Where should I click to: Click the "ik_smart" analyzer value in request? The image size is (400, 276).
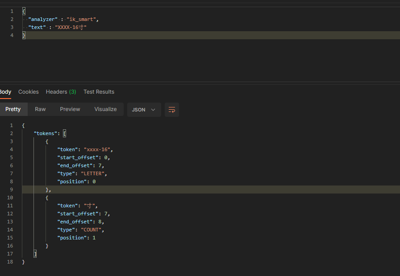tap(81, 19)
